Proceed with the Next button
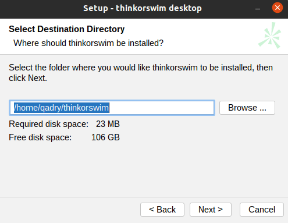Image resolution: width=288 pixels, height=223 pixels. pyautogui.click(x=211, y=210)
